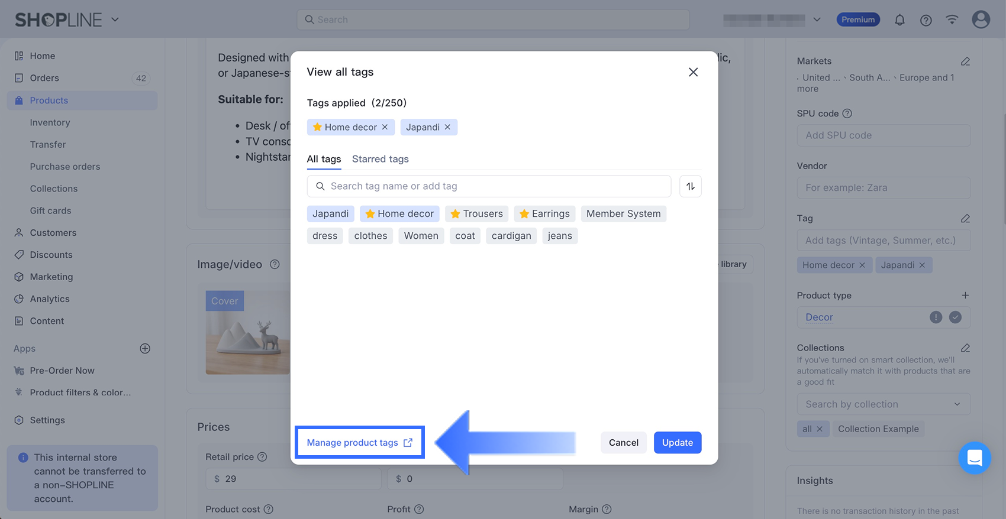Screen dimensions: 1006x519
Task: Remove Home decor tag in right panel
Action: 862,265
